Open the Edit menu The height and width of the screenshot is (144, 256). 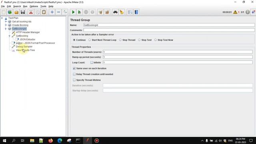click(x=9, y=6)
